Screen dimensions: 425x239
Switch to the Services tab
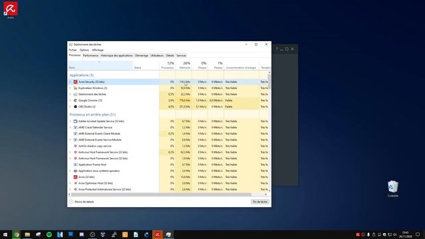tap(181, 56)
